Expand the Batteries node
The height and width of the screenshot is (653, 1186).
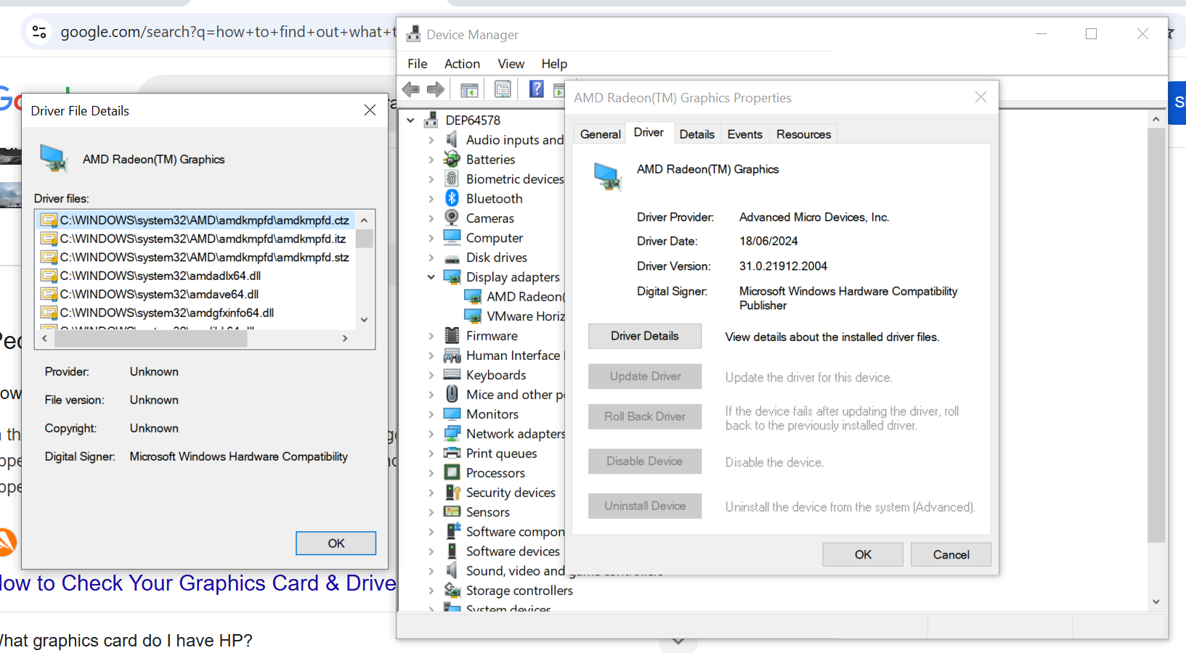coord(431,160)
